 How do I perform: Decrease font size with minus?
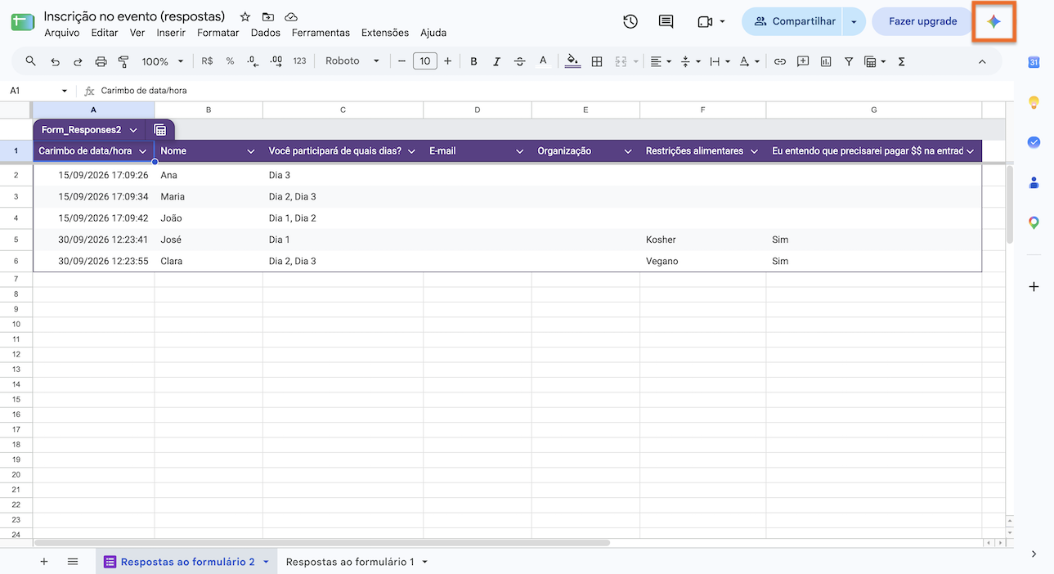[401, 61]
